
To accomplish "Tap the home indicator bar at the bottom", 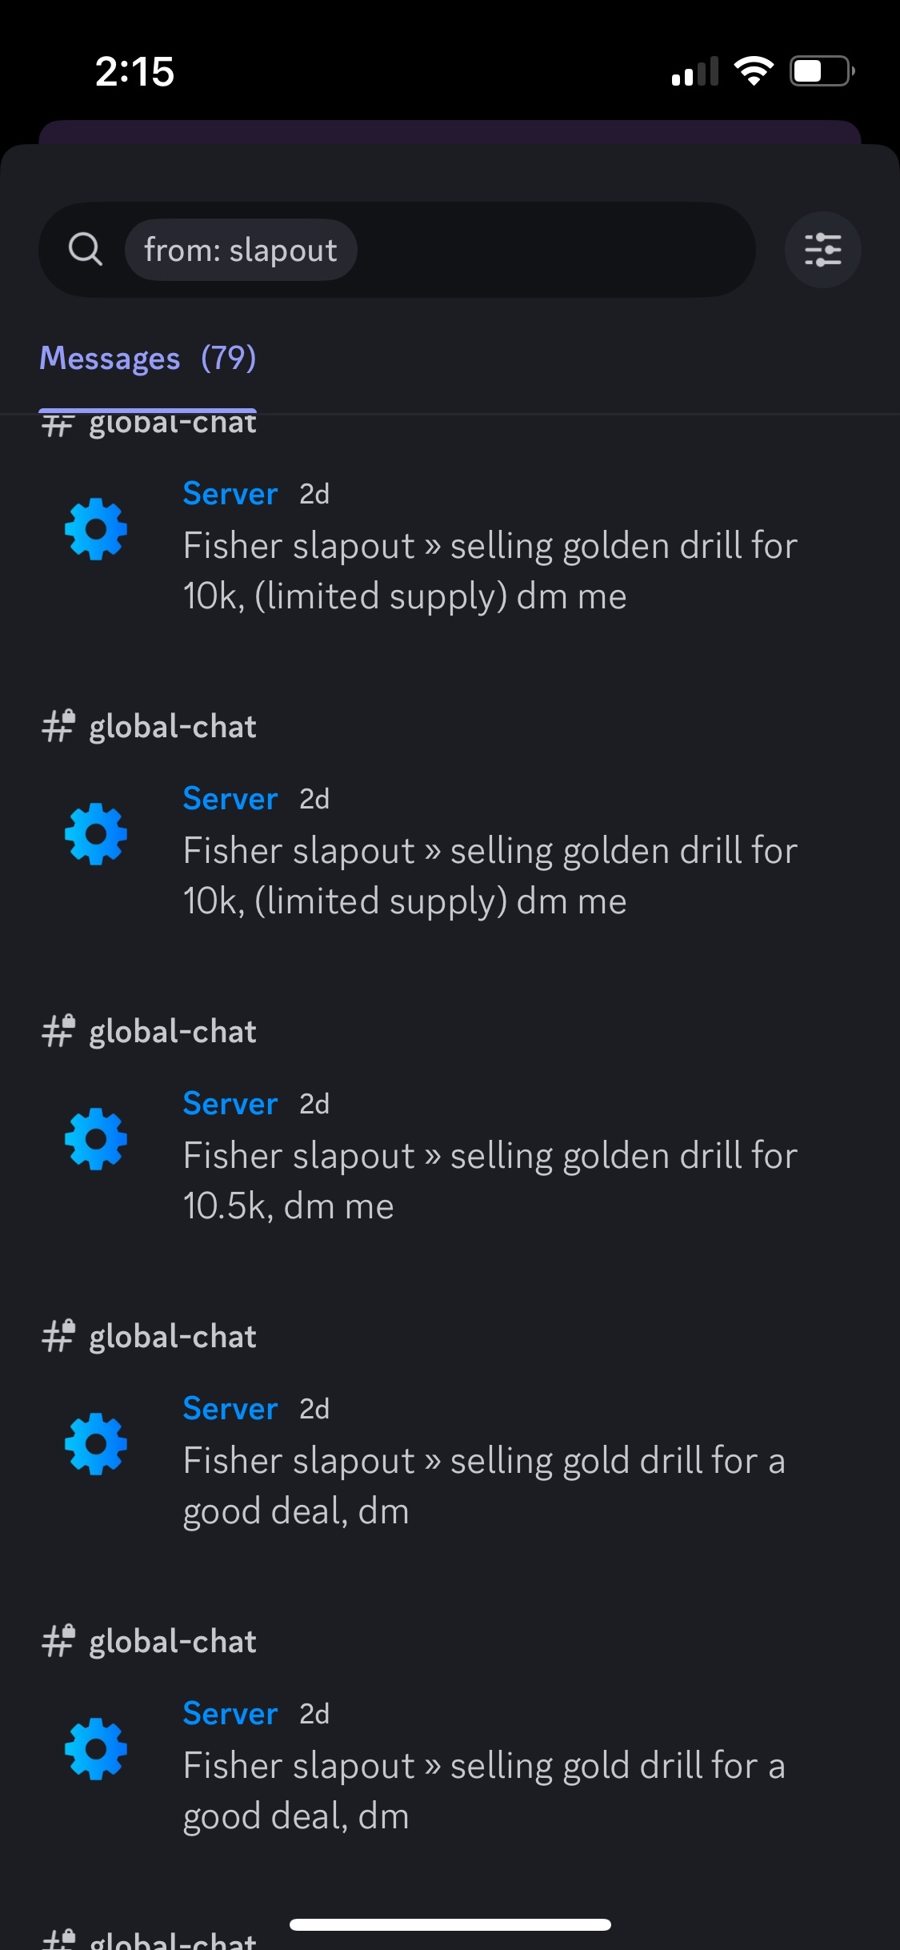I will [450, 1924].
